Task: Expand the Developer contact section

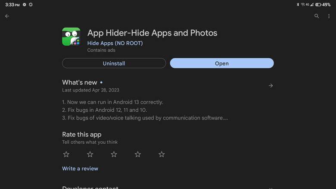Action: [x=271, y=188]
